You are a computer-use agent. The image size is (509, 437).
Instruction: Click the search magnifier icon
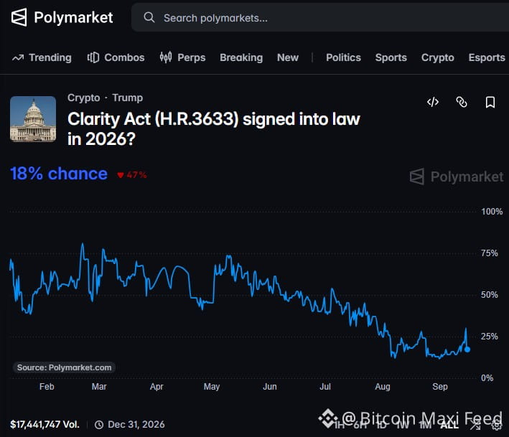[149, 17]
